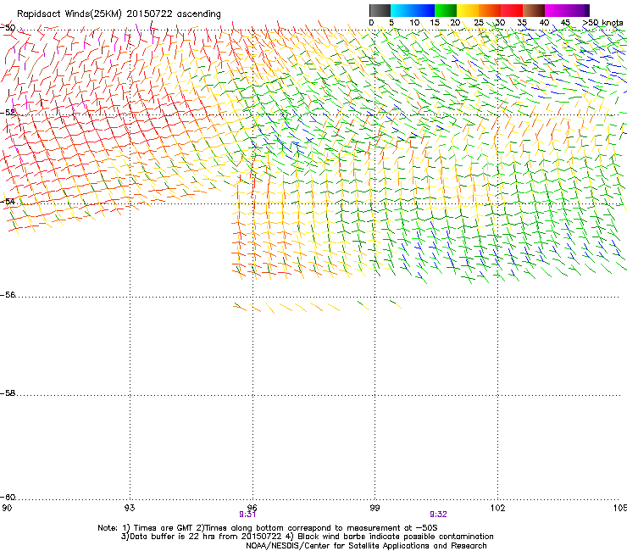627x551 pixels.
Task: Click the '-56' latitude axis label
Action: [x=8, y=295]
